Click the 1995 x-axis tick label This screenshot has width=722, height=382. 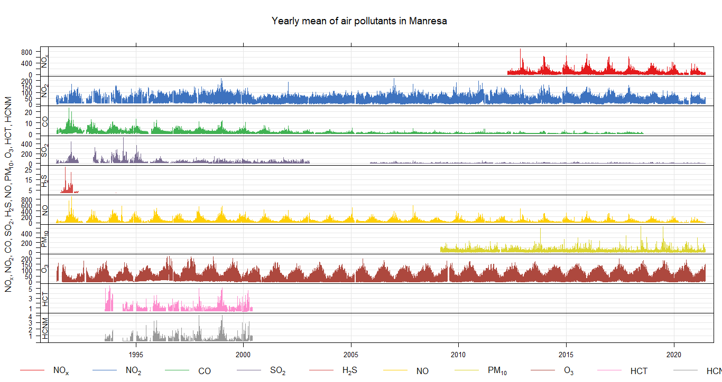pos(136,353)
